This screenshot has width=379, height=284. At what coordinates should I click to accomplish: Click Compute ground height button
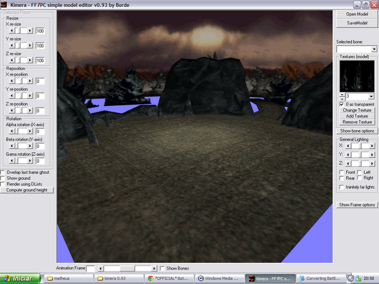coord(27,190)
